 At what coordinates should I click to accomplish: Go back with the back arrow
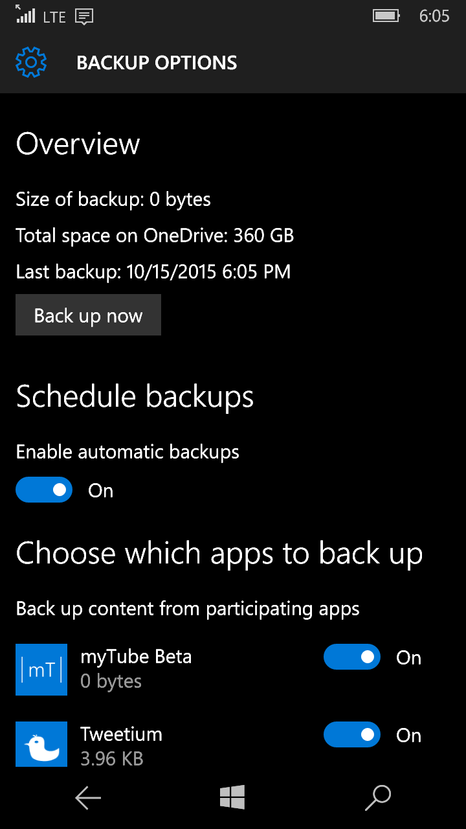pos(88,798)
